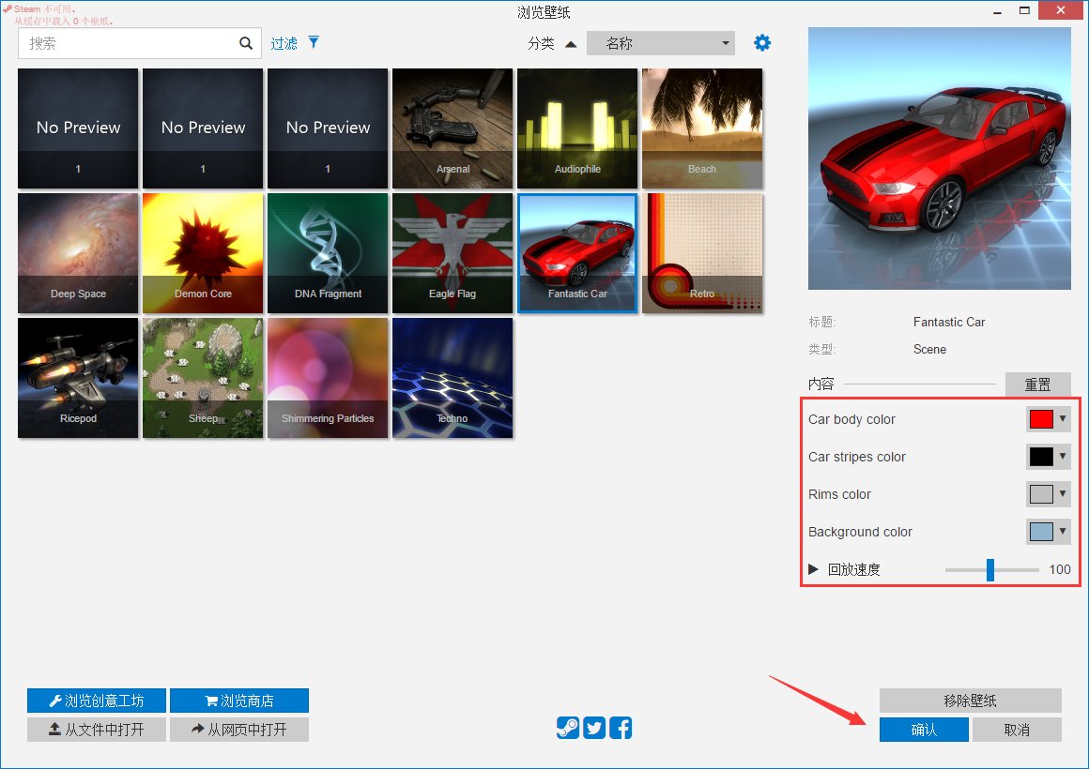Open the Background color dropdown arrow
Image resolution: width=1089 pixels, height=769 pixels.
point(1063,532)
